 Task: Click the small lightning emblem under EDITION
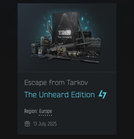pyautogui.click(x=64, y=42)
